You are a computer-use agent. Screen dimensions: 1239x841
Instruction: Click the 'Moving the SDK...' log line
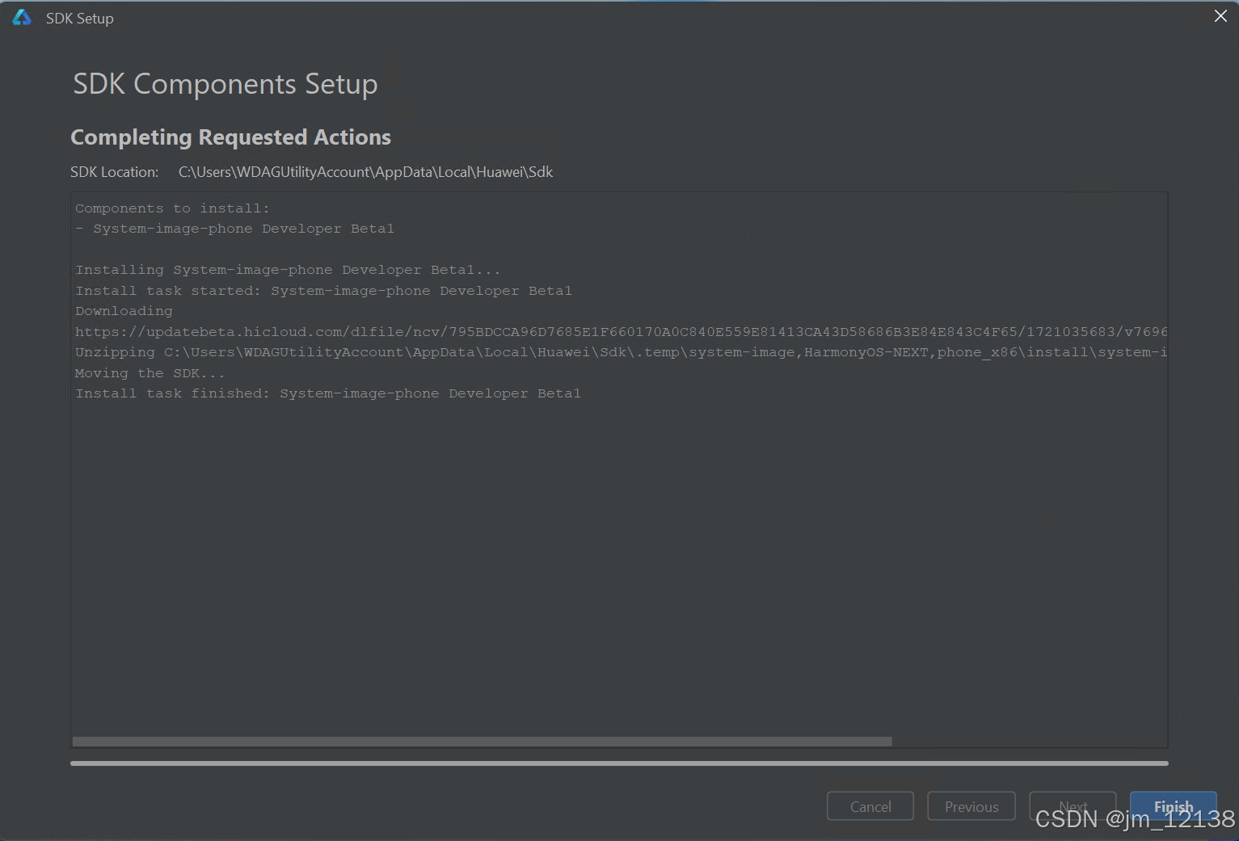click(x=150, y=373)
